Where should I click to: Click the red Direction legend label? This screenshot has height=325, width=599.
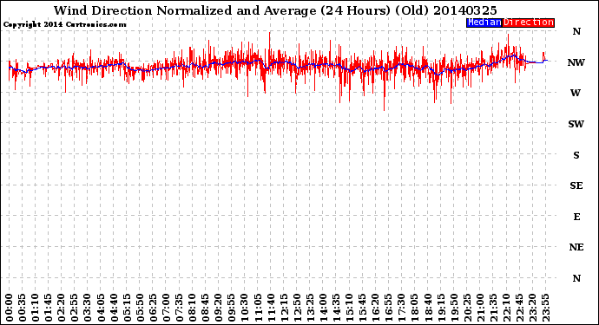click(529, 23)
